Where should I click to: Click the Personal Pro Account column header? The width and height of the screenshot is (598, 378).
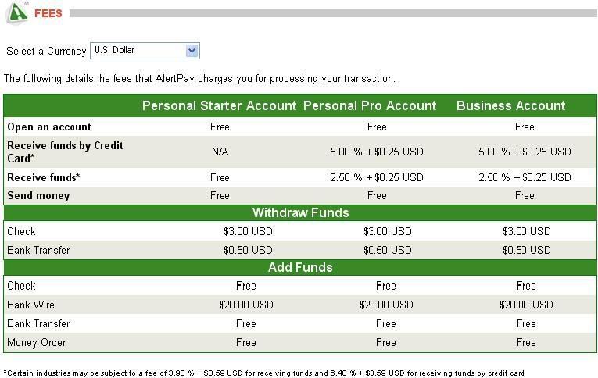tap(370, 105)
